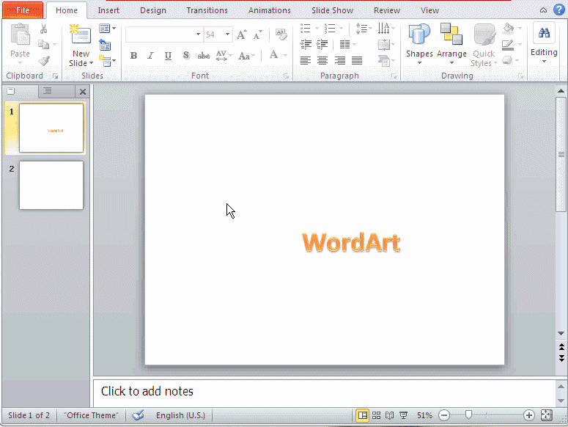The width and height of the screenshot is (568, 427).
Task: Expand the font size dropdown
Action: click(228, 34)
